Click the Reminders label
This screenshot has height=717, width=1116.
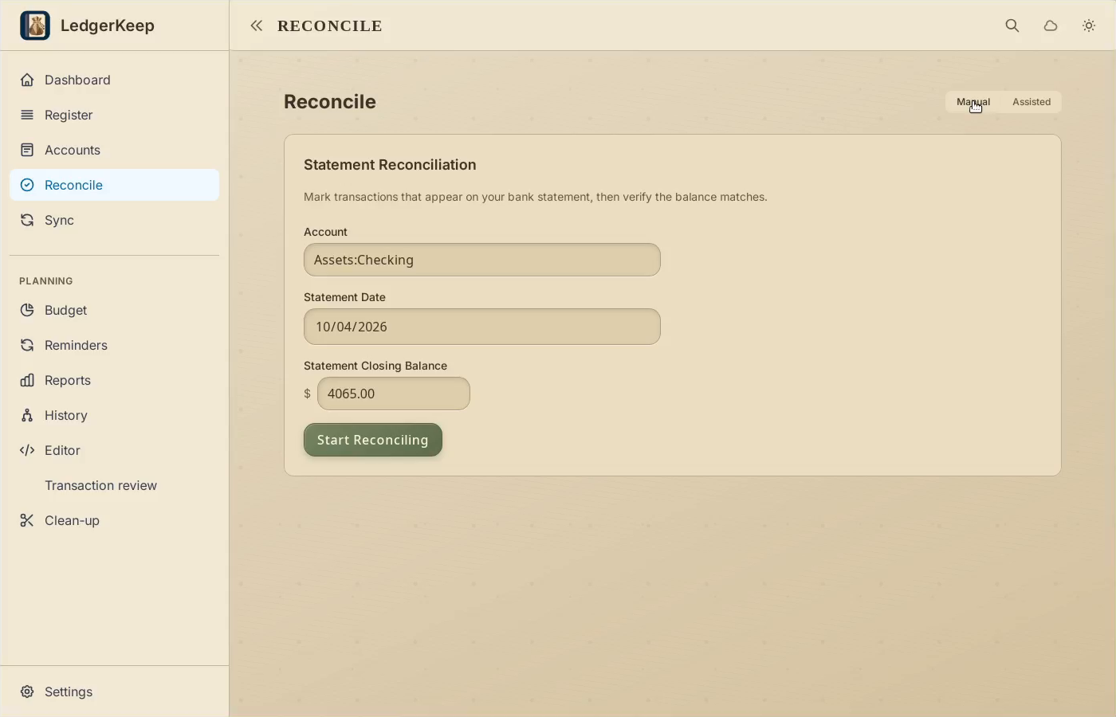tap(76, 345)
